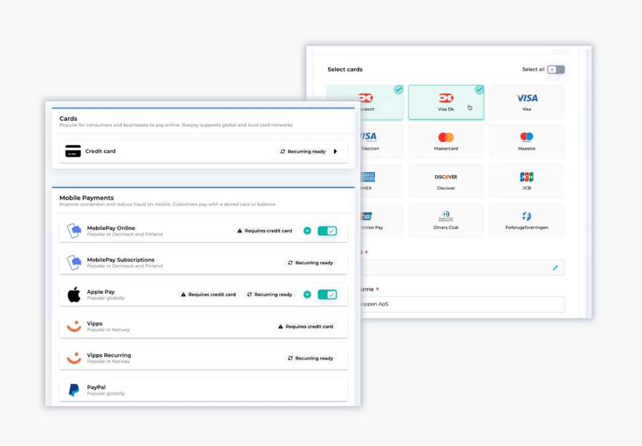Screen dimensions: 642x446
Task: Click the Vipps logo
Action: [74, 326]
